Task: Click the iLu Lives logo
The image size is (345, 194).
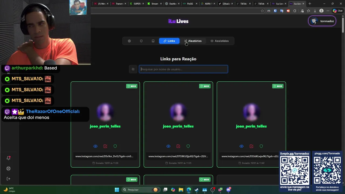Action: point(178,21)
